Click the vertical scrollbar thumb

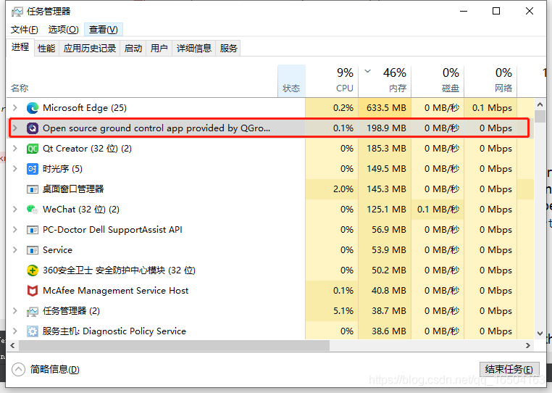coord(540,116)
